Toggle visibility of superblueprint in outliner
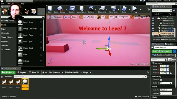Screen dimensions: 177x99 click(153, 34)
